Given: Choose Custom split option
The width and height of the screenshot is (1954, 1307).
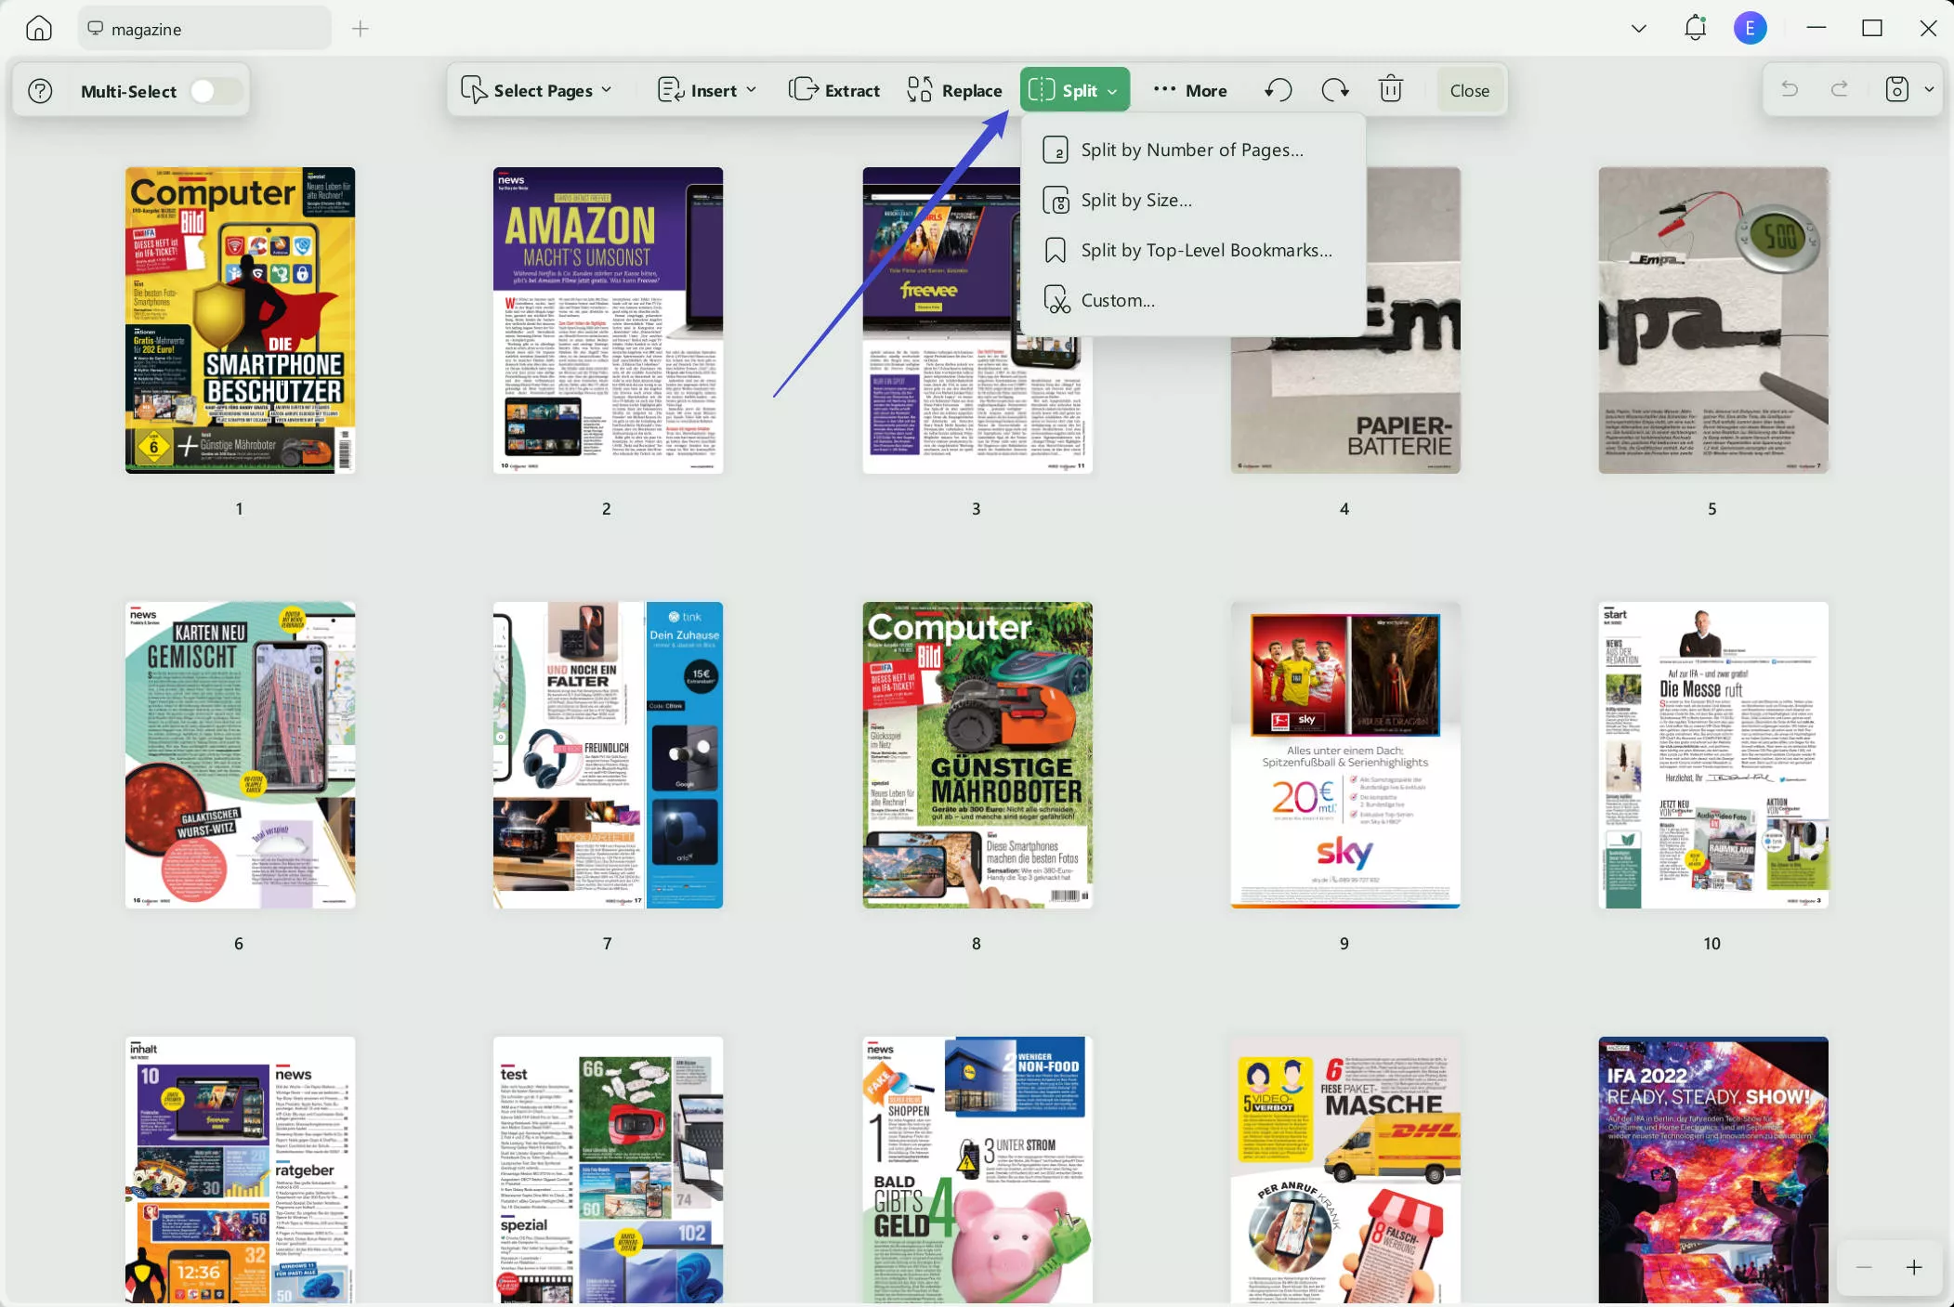Looking at the screenshot, I should [x=1118, y=300].
